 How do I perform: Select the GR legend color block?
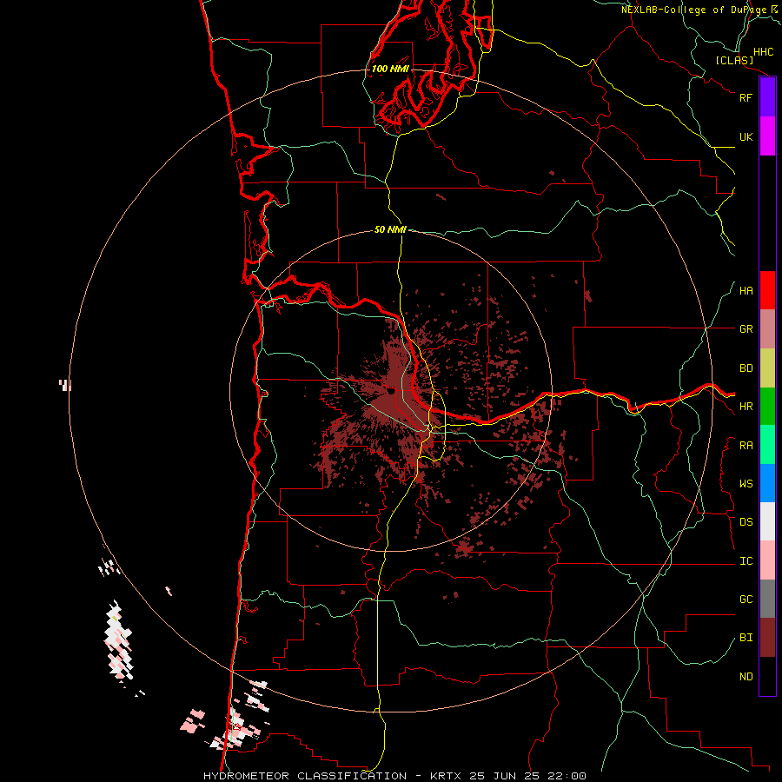tap(767, 329)
